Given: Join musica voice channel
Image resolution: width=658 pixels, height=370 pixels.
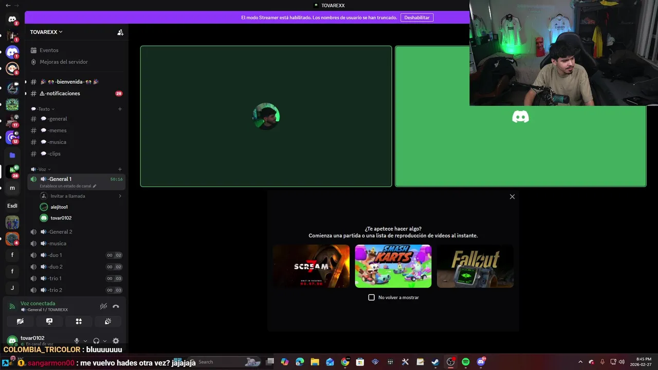Looking at the screenshot, I should (x=76, y=244).
